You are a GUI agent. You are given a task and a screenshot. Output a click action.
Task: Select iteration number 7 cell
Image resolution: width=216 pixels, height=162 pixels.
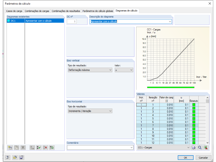(153, 126)
